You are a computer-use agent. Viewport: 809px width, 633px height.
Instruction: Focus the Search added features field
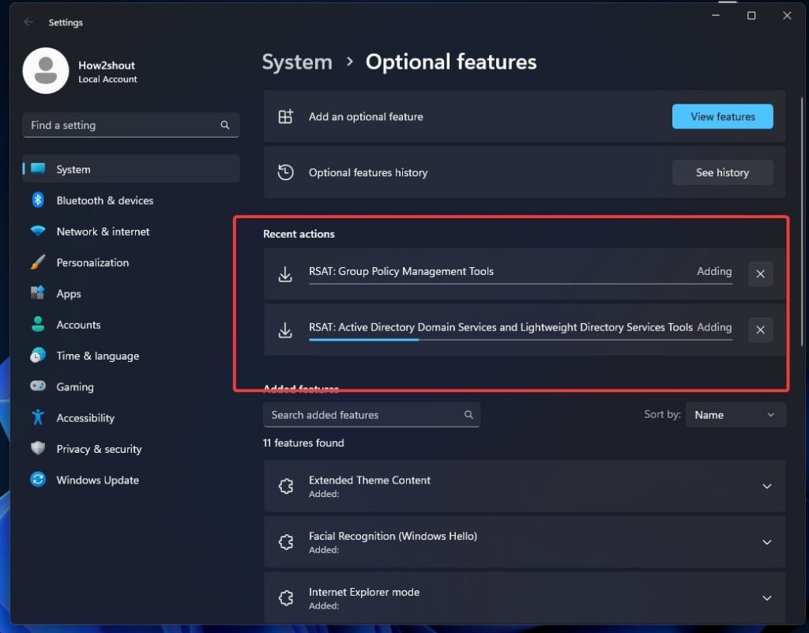(363, 415)
